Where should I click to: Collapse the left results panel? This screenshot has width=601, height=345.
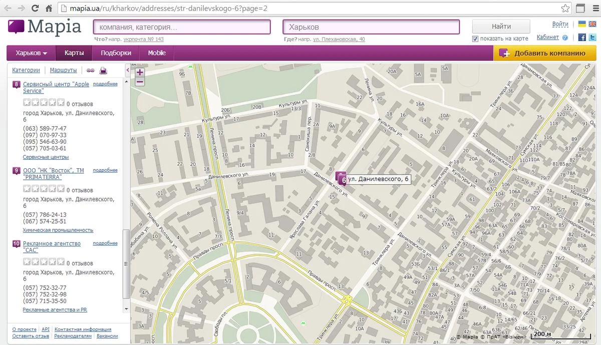pyautogui.click(x=127, y=71)
